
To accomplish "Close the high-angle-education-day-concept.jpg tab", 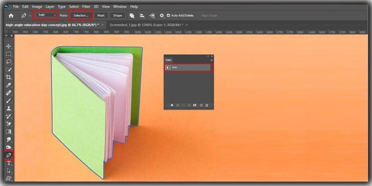I will 102,25.
